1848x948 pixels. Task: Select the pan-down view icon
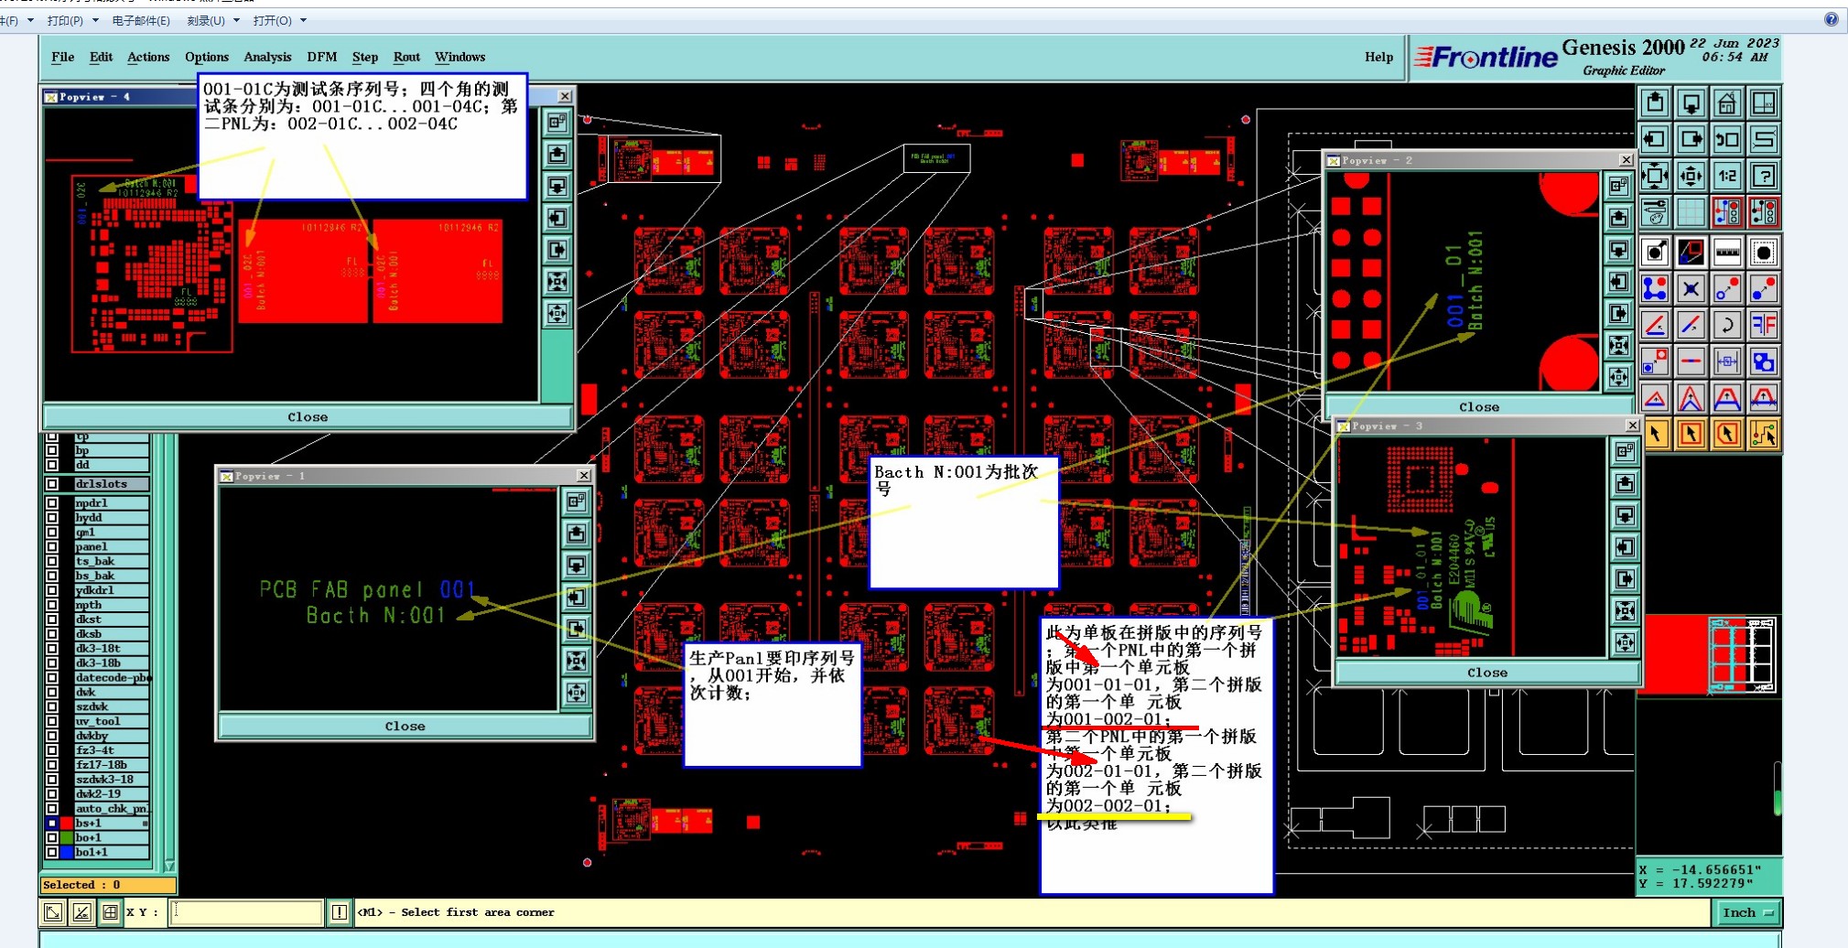pos(1691,102)
